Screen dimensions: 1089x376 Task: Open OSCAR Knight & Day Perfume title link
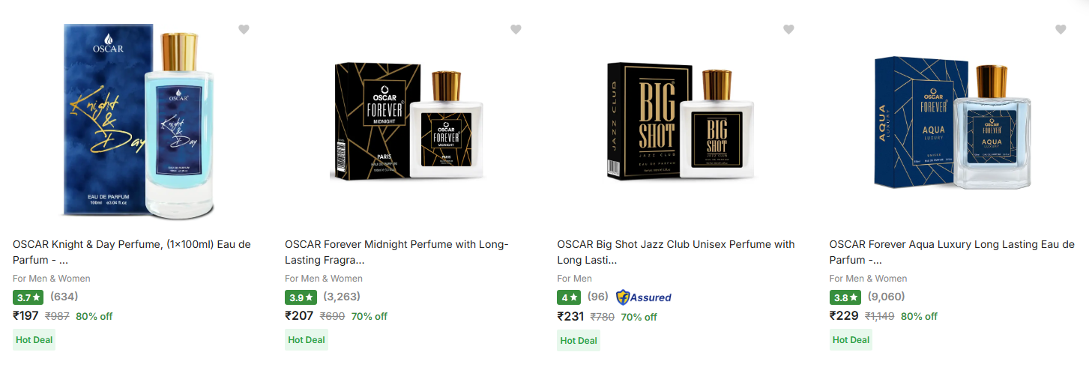point(132,252)
